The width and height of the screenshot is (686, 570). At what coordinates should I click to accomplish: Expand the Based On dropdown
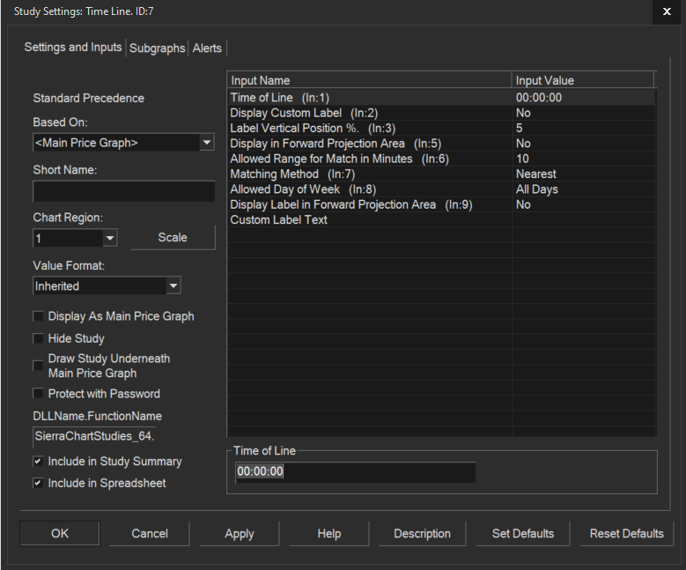(206, 143)
